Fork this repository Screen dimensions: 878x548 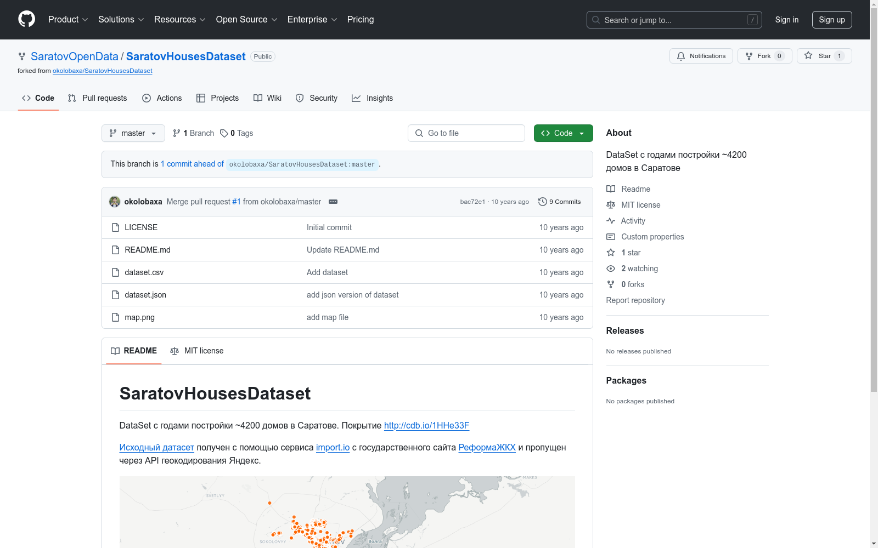(x=765, y=56)
